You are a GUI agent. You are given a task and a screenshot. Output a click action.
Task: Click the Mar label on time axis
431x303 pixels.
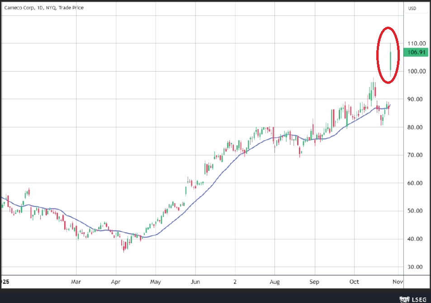pyautogui.click(x=76, y=282)
